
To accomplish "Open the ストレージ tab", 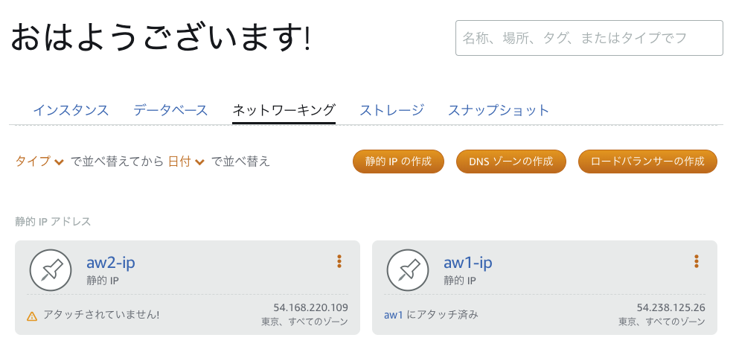I will (x=391, y=110).
